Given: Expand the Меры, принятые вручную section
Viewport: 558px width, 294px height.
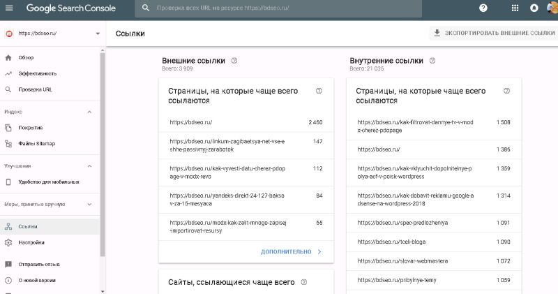Looking at the screenshot, I should [x=90, y=205].
